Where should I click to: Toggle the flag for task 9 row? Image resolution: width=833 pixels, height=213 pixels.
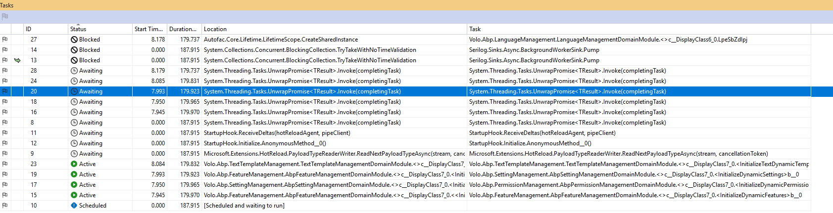point(5,154)
